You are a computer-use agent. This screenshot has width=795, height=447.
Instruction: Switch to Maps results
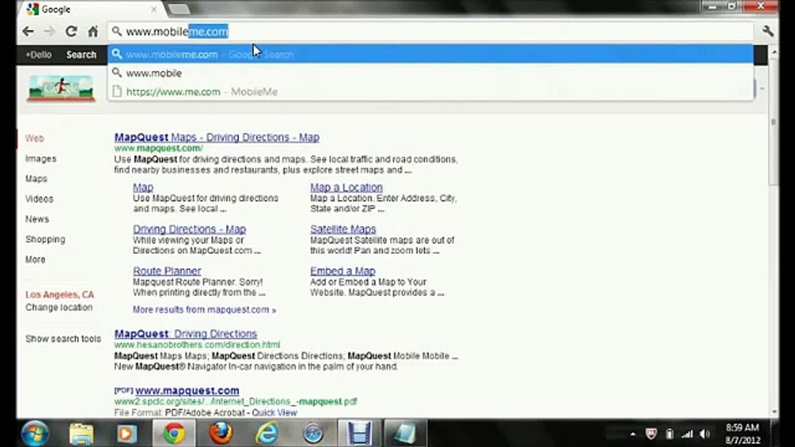click(x=36, y=179)
